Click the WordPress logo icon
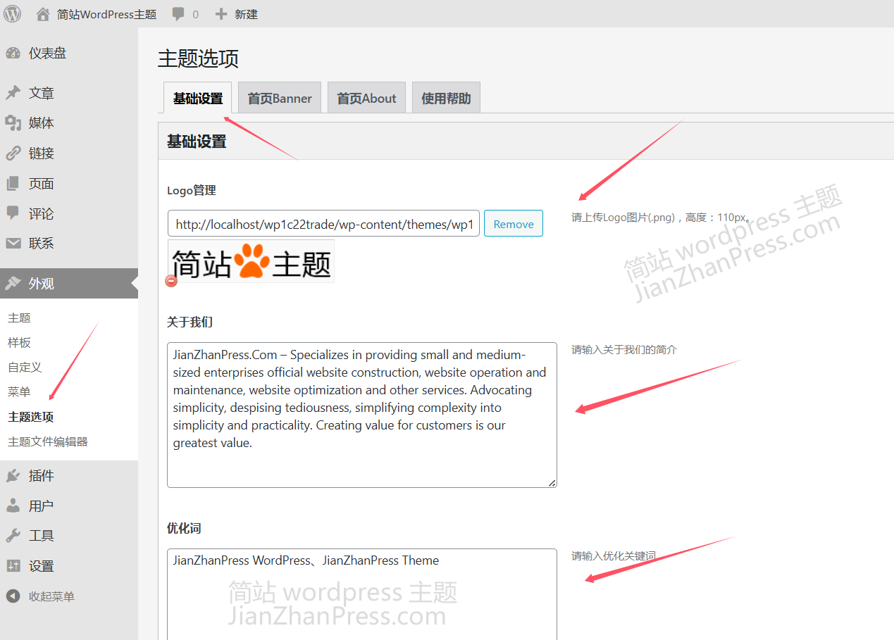 point(12,13)
